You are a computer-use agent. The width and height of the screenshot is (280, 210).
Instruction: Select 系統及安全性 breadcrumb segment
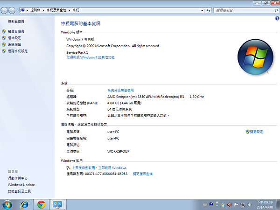(56, 10)
